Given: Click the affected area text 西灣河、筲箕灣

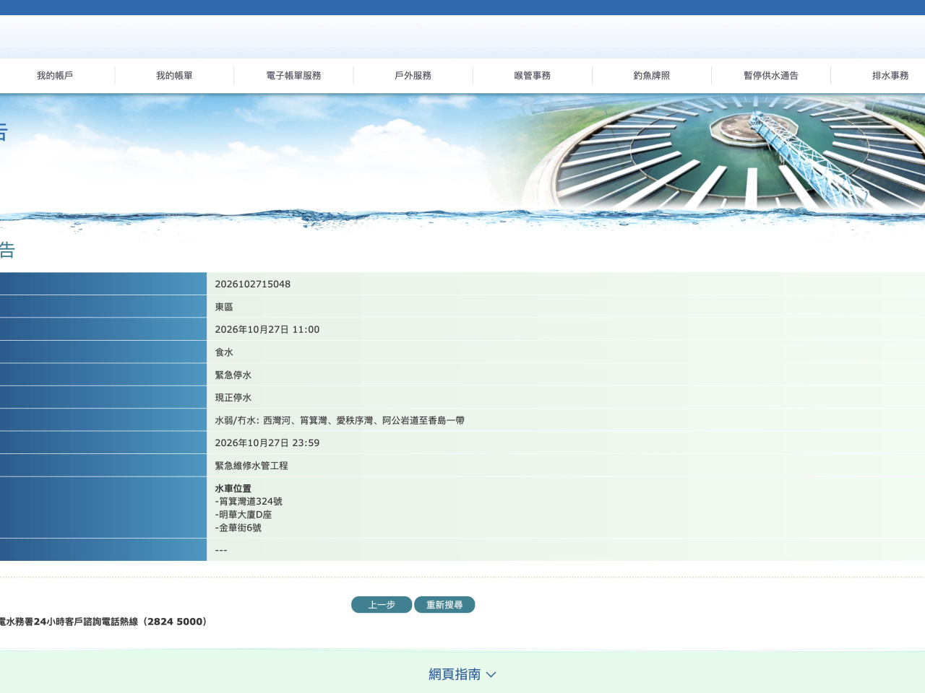Looking at the screenshot, I should tap(294, 420).
